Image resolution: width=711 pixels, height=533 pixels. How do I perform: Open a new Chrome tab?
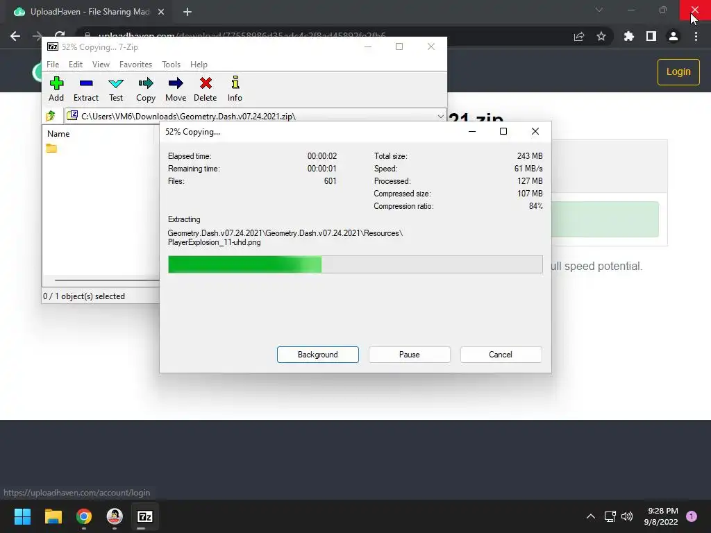[x=187, y=12]
